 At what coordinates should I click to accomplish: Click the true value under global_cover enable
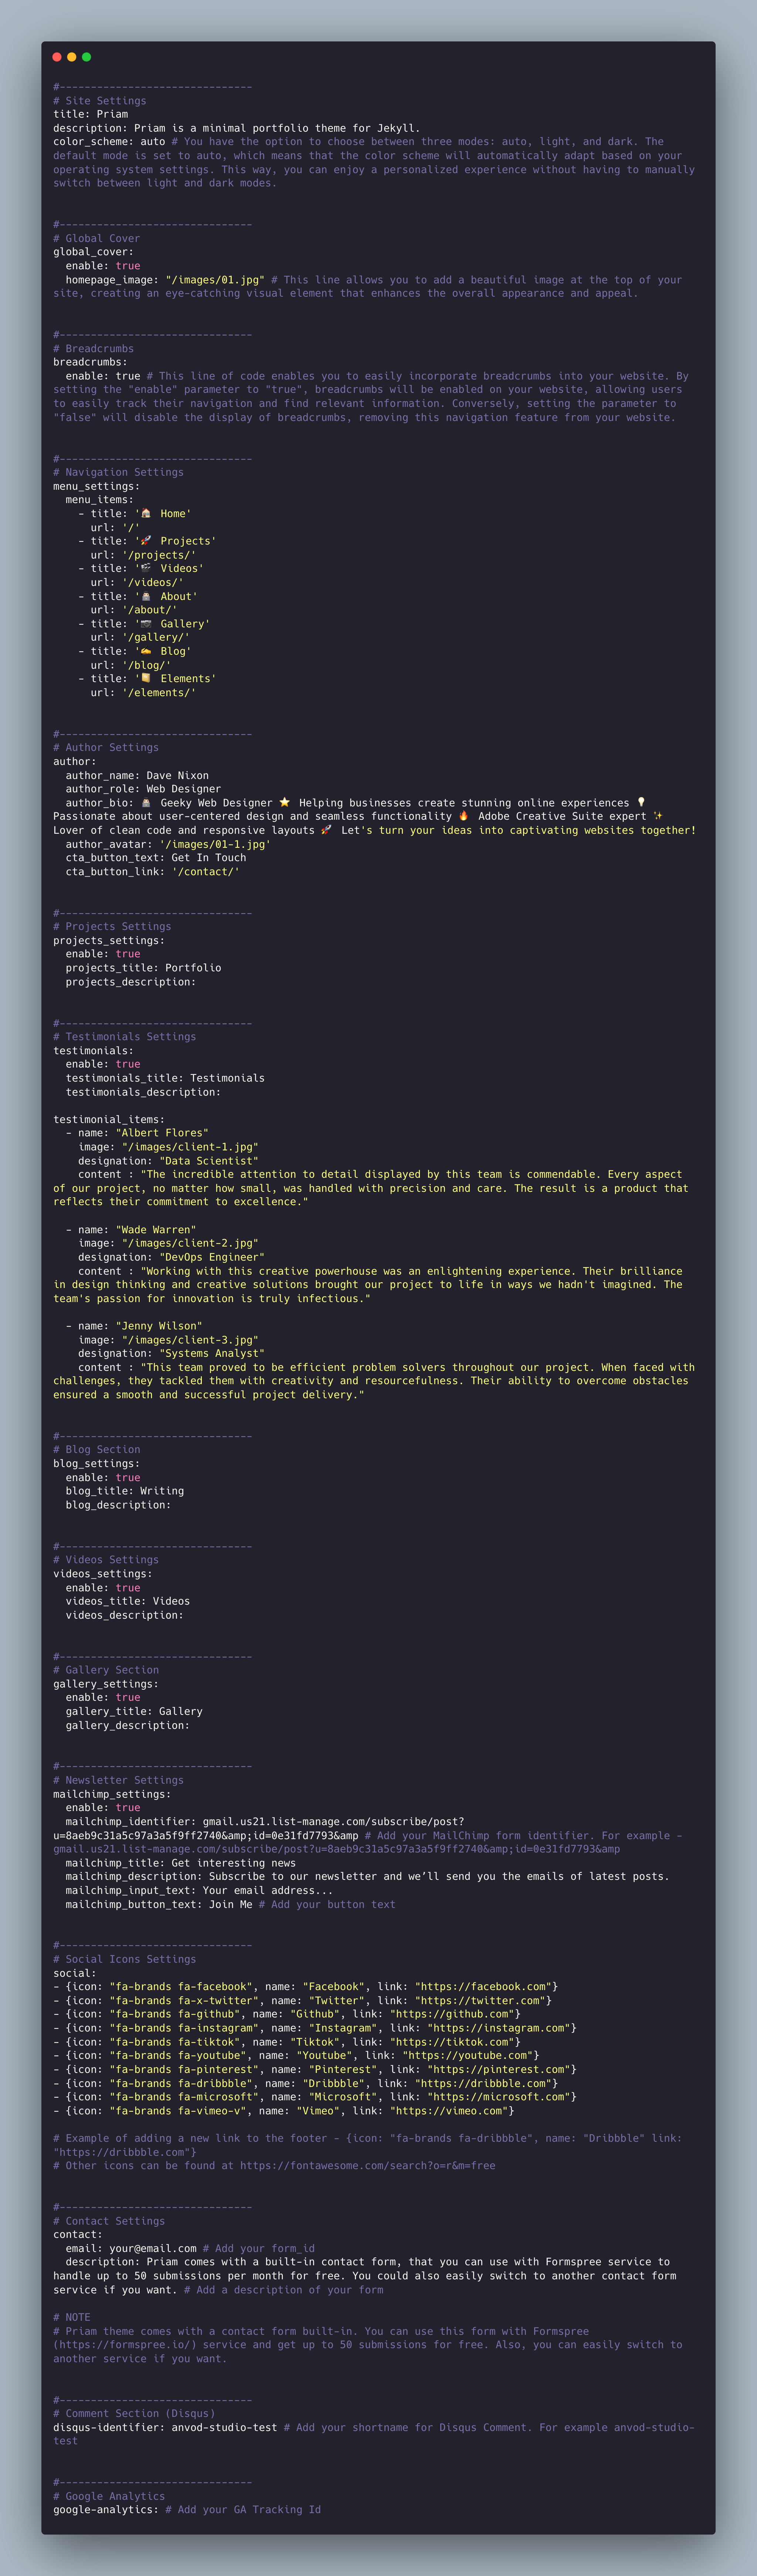(128, 266)
